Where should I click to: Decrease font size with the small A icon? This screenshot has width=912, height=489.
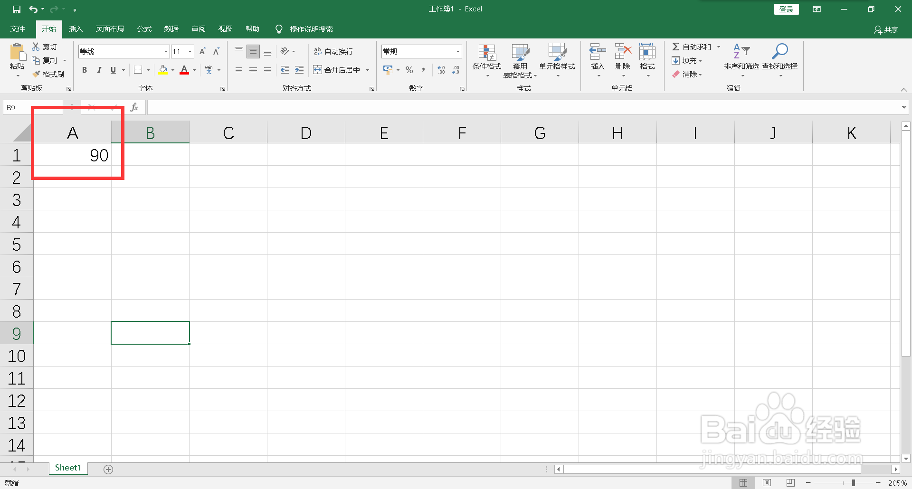coord(216,51)
